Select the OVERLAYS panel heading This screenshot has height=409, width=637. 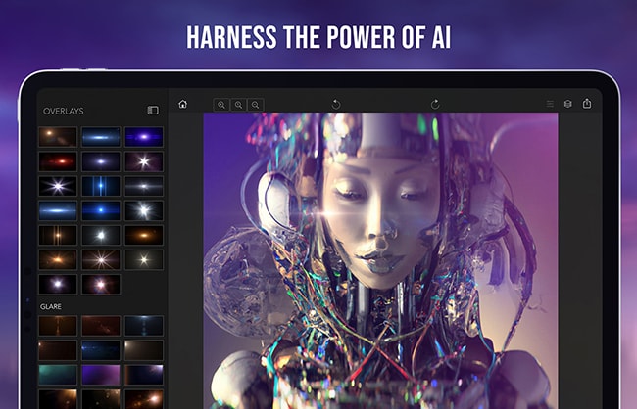tap(64, 112)
